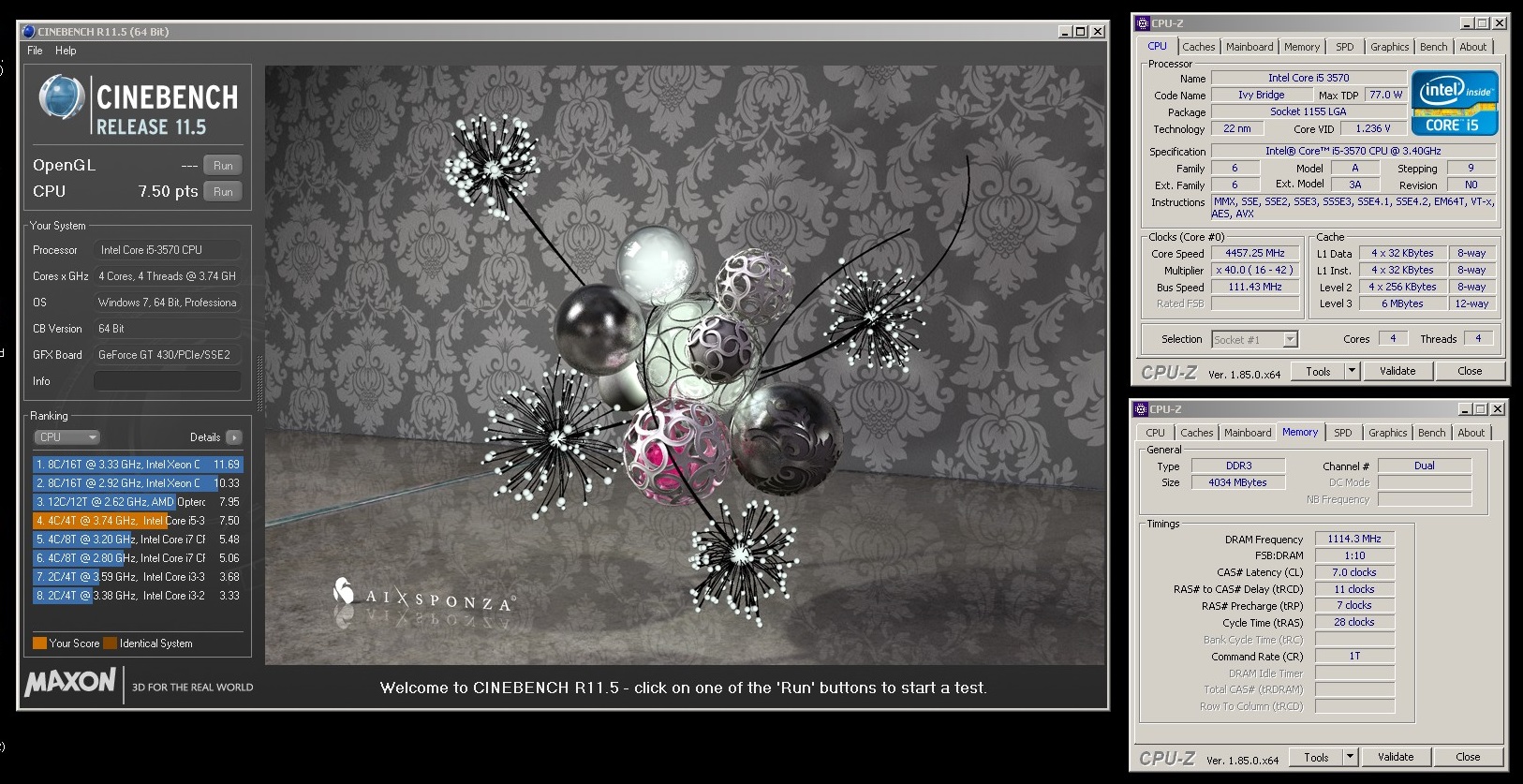Click upper CPU-Z title bar icon

(1142, 23)
